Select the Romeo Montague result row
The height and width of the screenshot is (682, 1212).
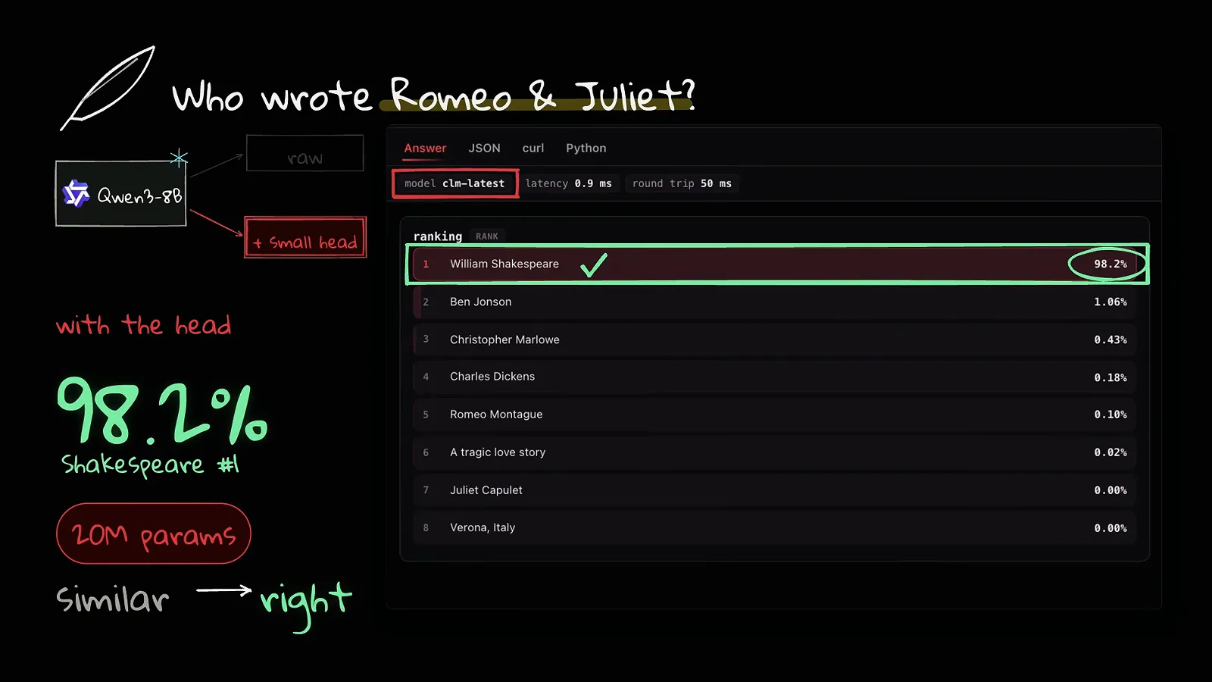coord(774,415)
